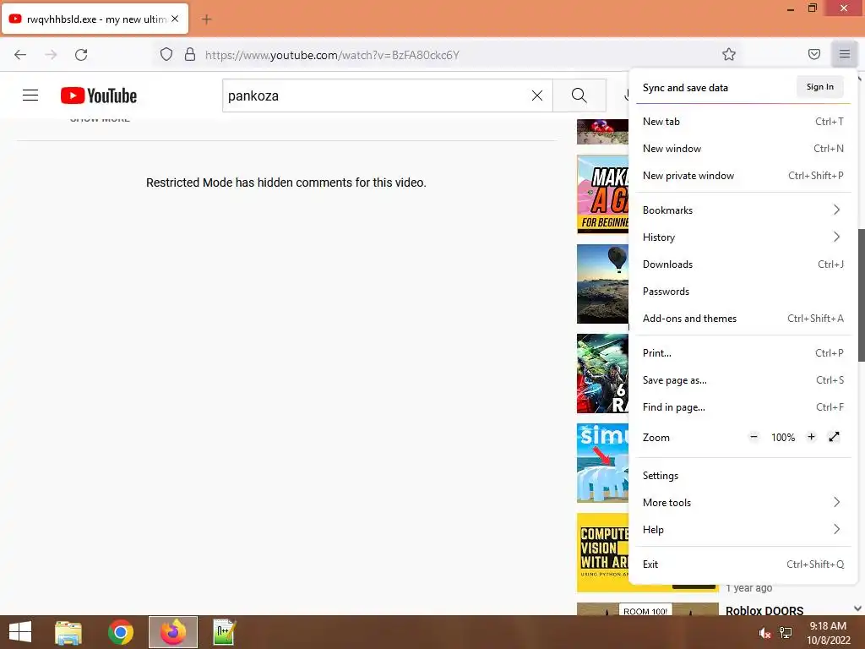Choose New tab from Firefox menu
The image size is (865, 649).
[x=743, y=122]
